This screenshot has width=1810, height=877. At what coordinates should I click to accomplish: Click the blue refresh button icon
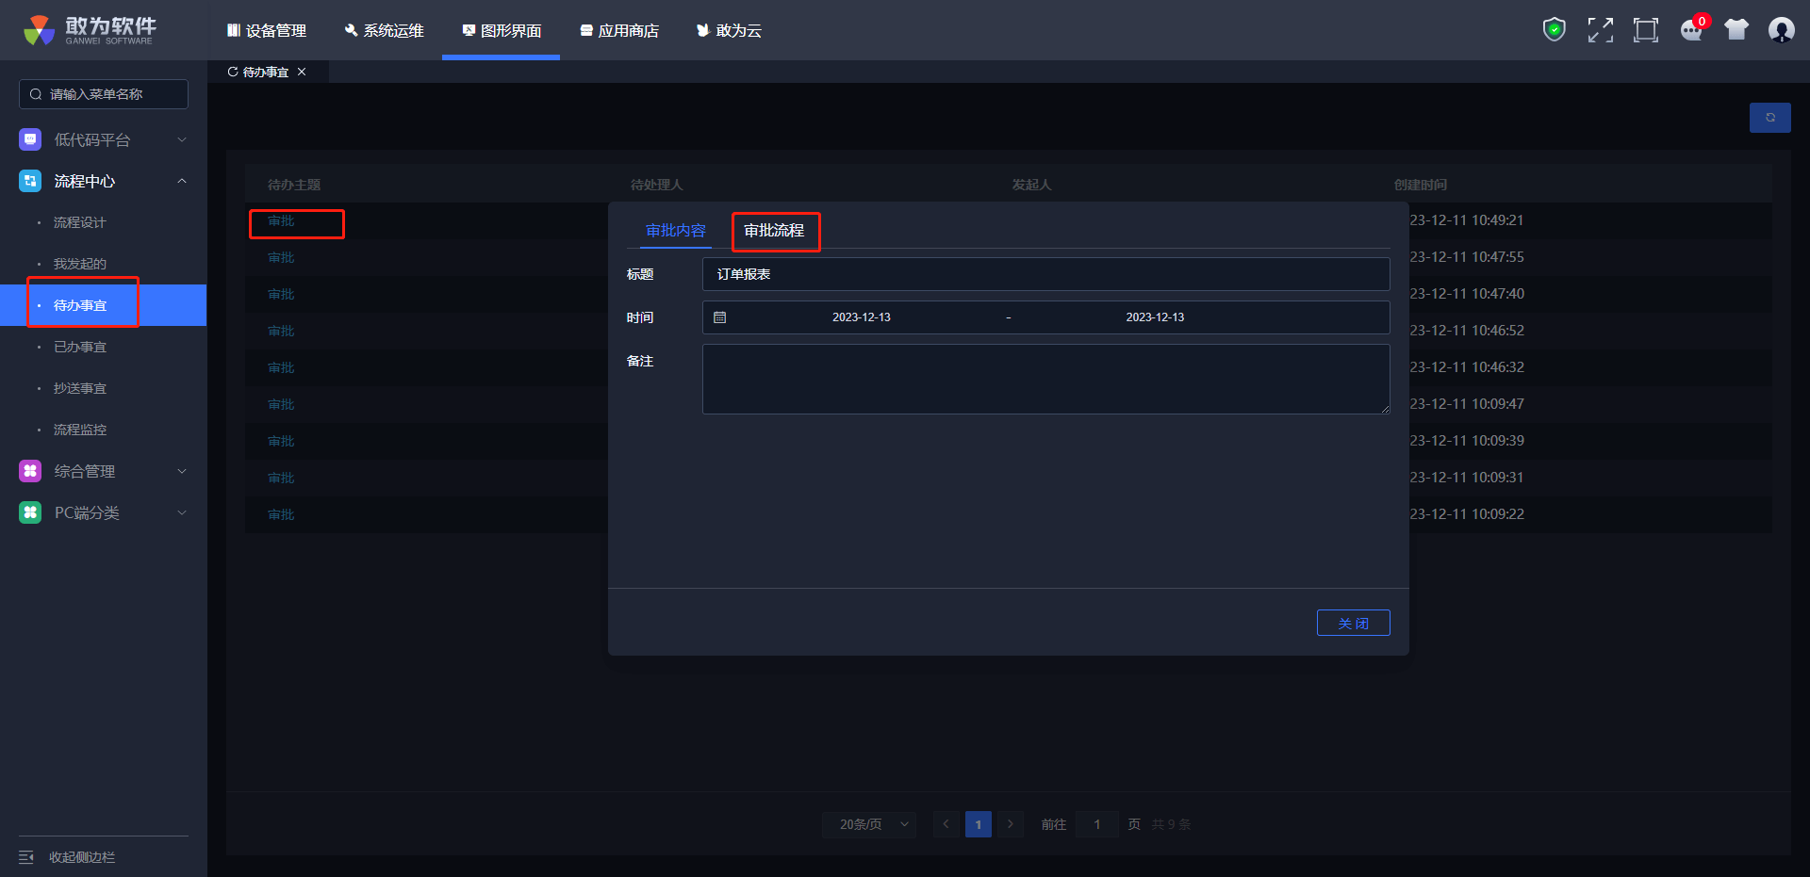point(1769,118)
